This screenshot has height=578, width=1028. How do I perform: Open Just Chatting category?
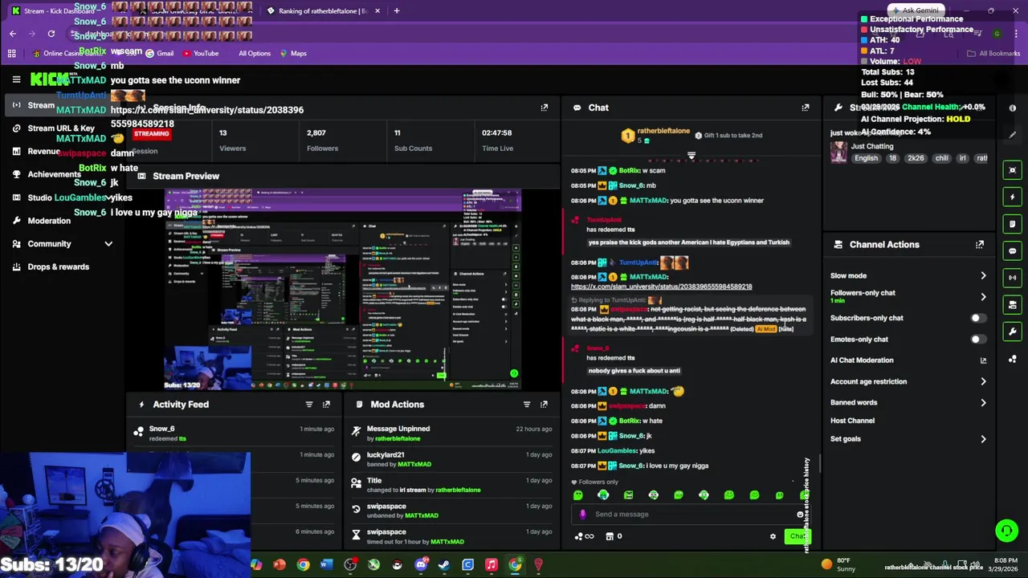[871, 147]
